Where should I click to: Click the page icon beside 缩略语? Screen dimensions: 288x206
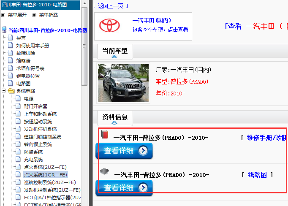pos(11,60)
